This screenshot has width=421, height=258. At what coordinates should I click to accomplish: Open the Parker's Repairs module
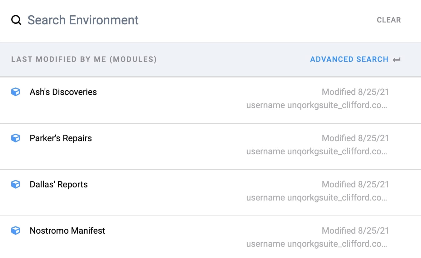pos(61,138)
